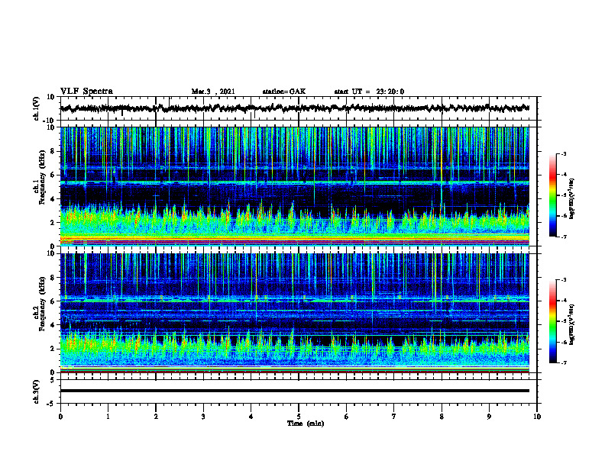This screenshot has height=467, width=605.
Task: Click the "-7" label on ch.1 colorbar
Action: 563,237
